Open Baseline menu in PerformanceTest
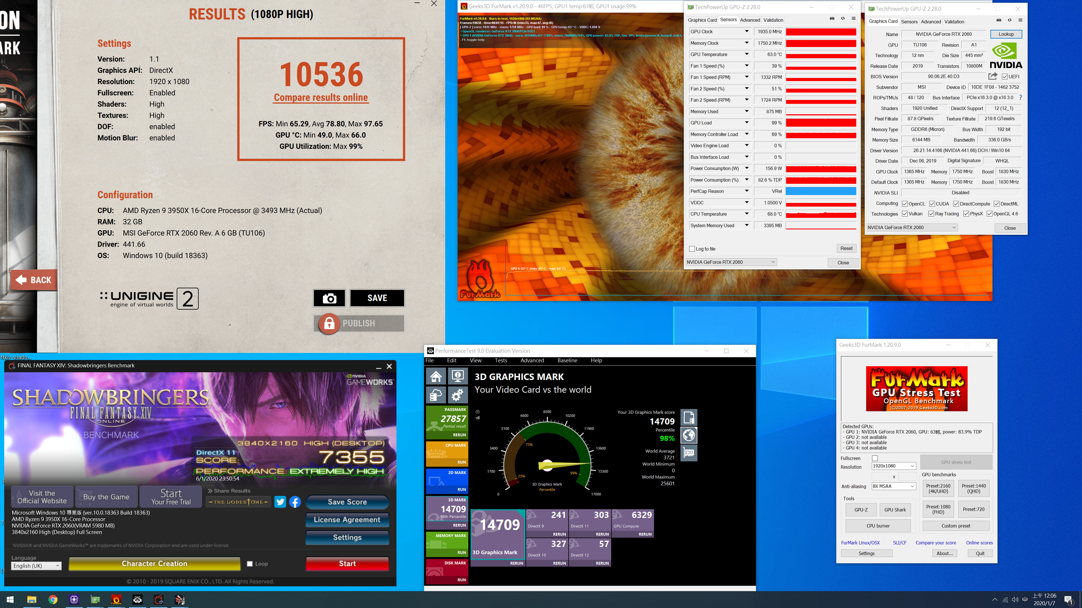The image size is (1082, 608). pyautogui.click(x=567, y=360)
